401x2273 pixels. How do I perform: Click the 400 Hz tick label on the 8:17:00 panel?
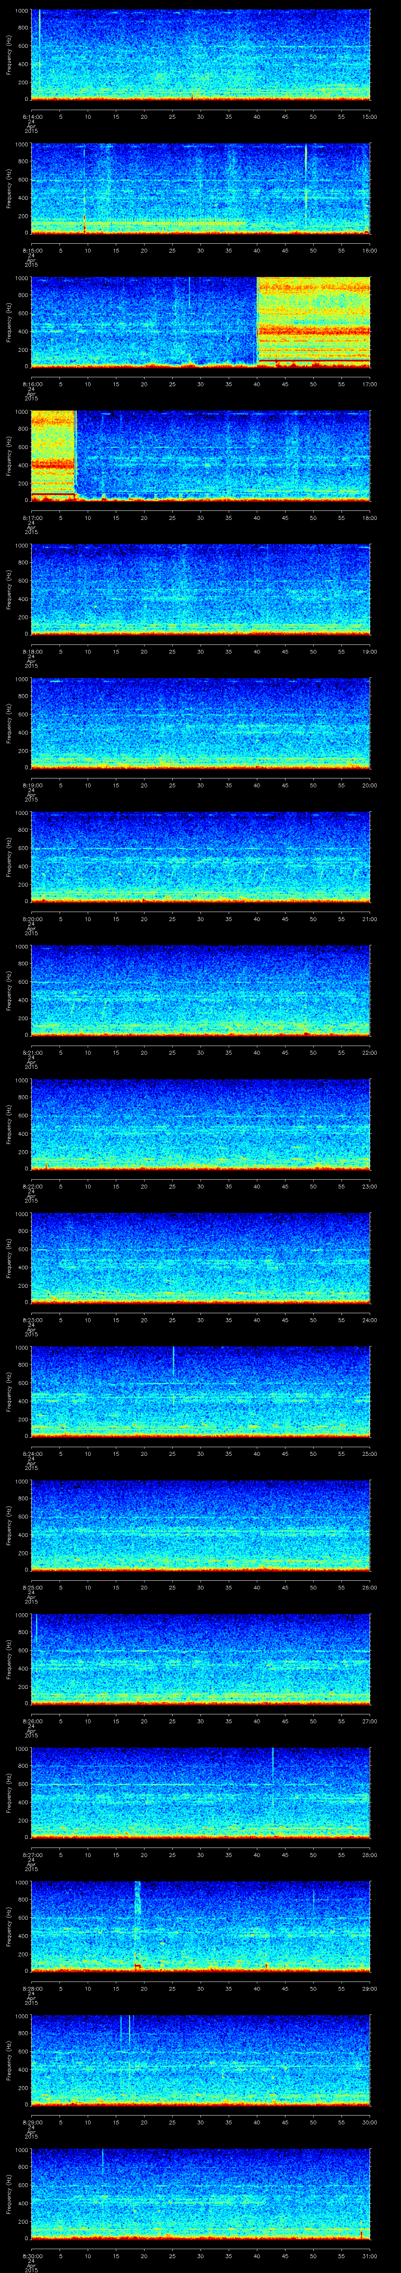tap(23, 465)
